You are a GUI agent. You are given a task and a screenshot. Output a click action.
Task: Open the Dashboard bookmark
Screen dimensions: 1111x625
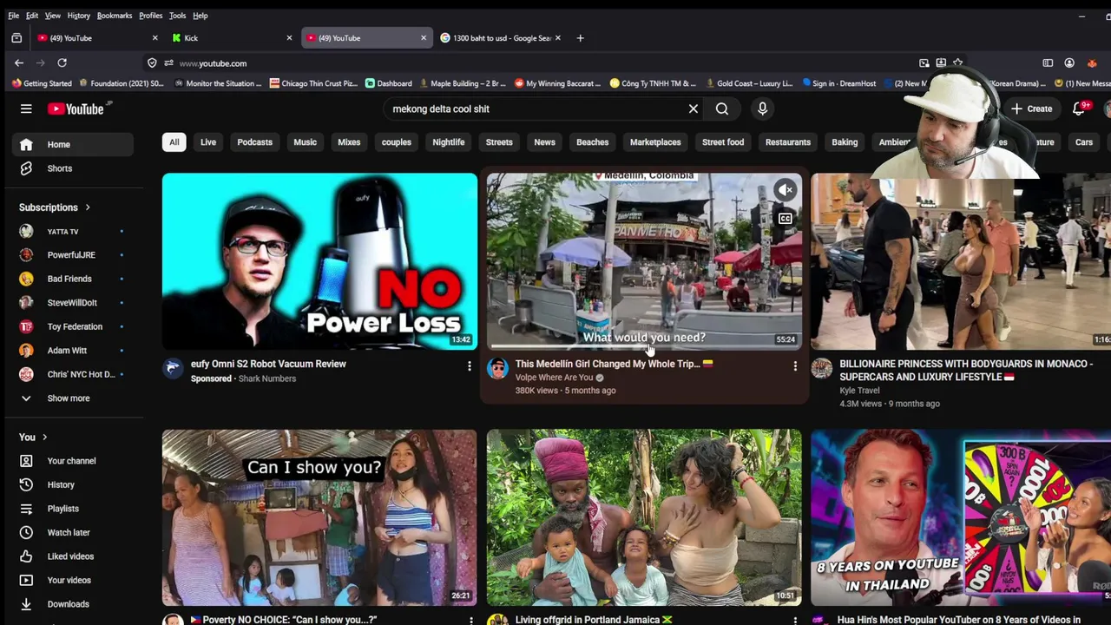(x=389, y=83)
